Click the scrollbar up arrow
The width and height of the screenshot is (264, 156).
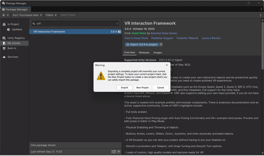point(262,20)
